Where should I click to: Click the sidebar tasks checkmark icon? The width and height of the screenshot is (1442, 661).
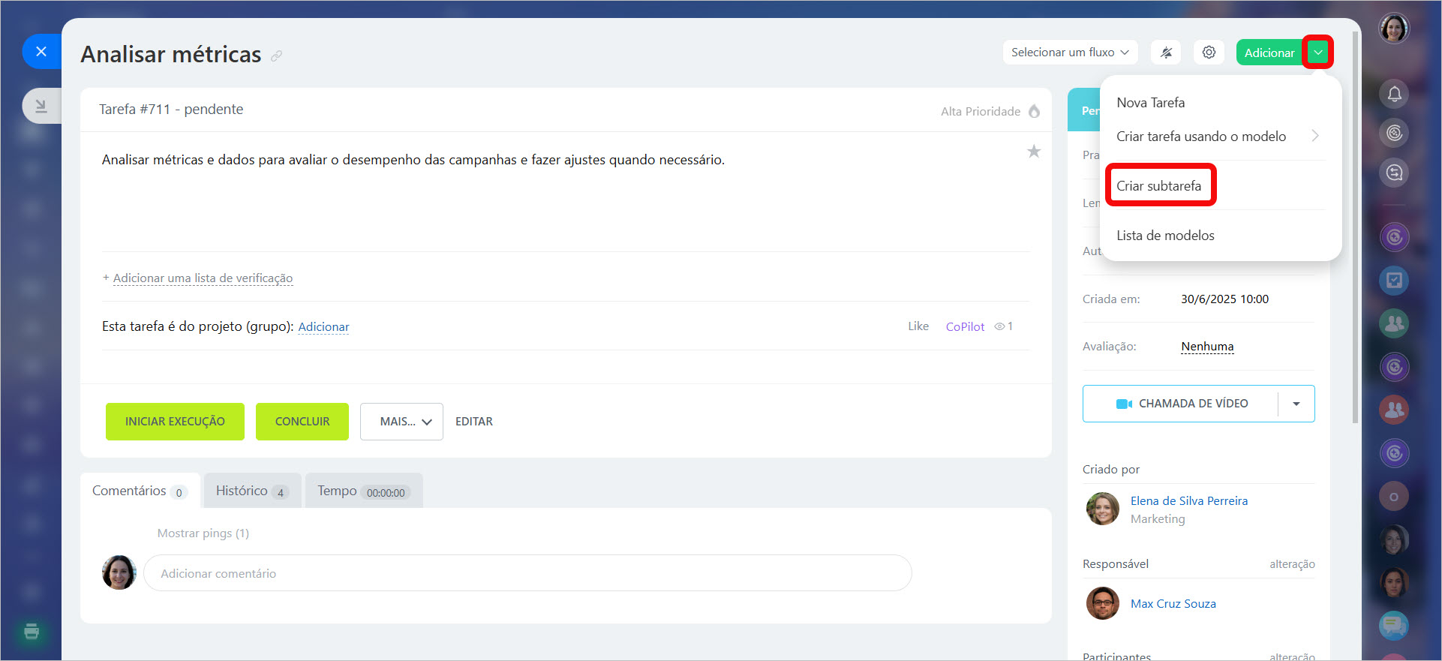click(1394, 281)
